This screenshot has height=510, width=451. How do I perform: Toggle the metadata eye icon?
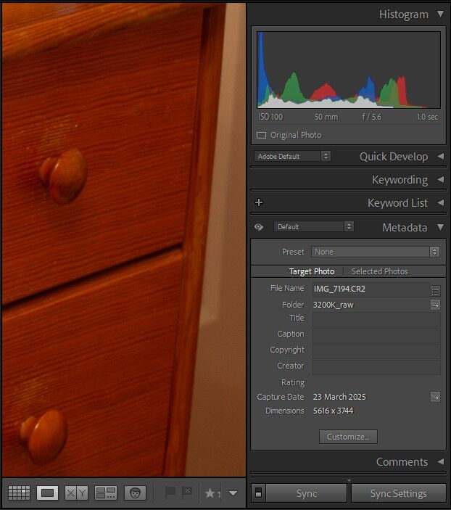coord(259,226)
